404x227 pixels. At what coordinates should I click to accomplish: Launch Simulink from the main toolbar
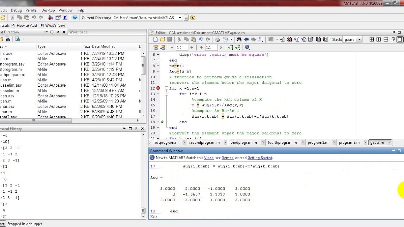click(x=50, y=18)
